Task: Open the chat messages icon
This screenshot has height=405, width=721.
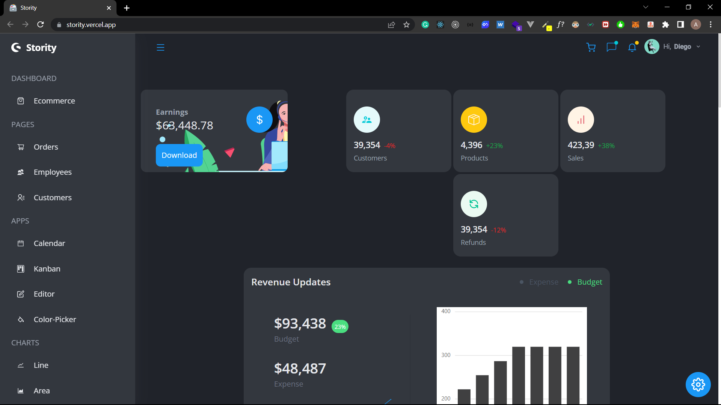Action: tap(612, 47)
